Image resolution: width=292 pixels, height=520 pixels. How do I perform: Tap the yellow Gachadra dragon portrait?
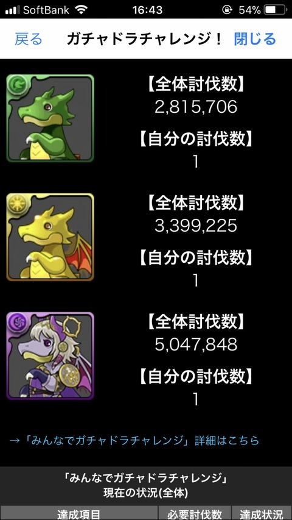coord(50,237)
